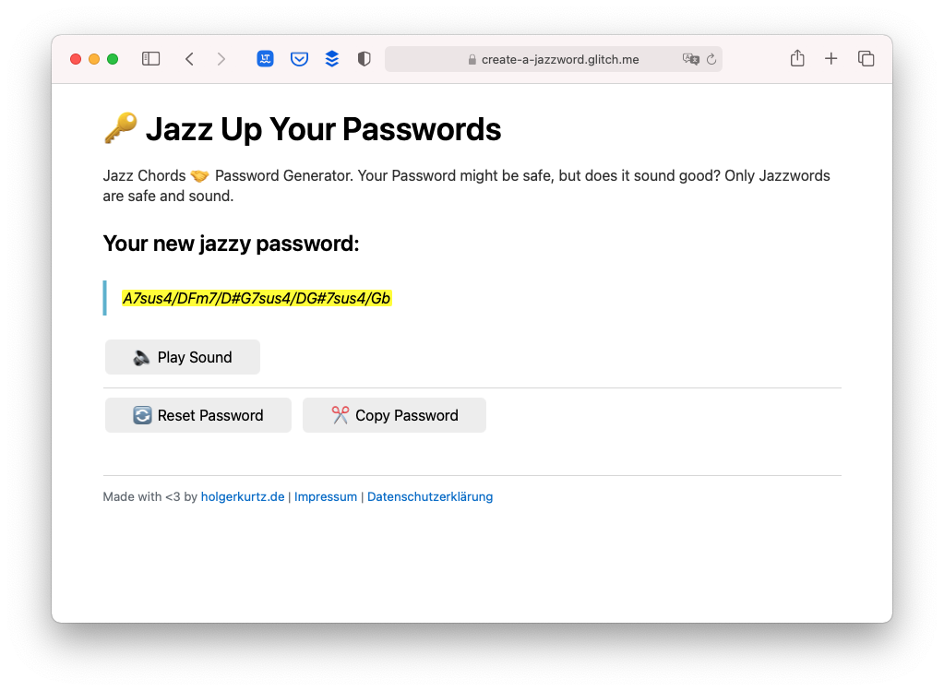The height and width of the screenshot is (691, 944).
Task: Copy the password using Copy Password
Action: 394,415
